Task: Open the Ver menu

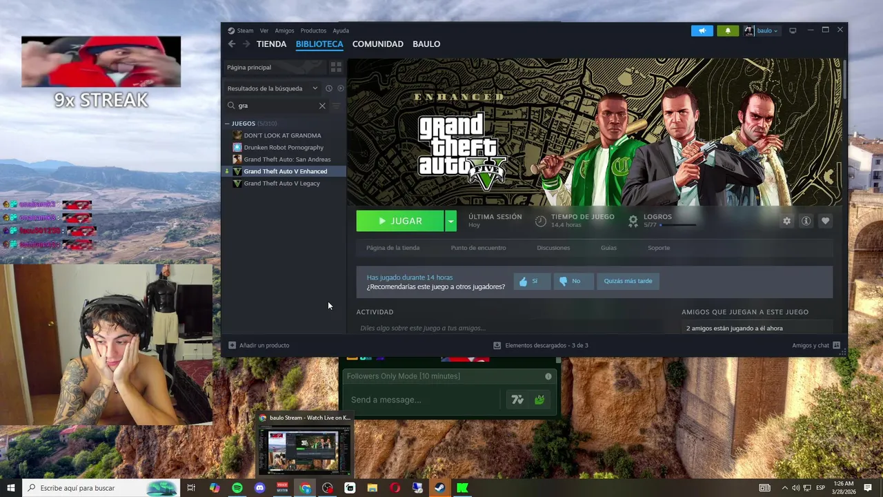Action: click(x=264, y=30)
